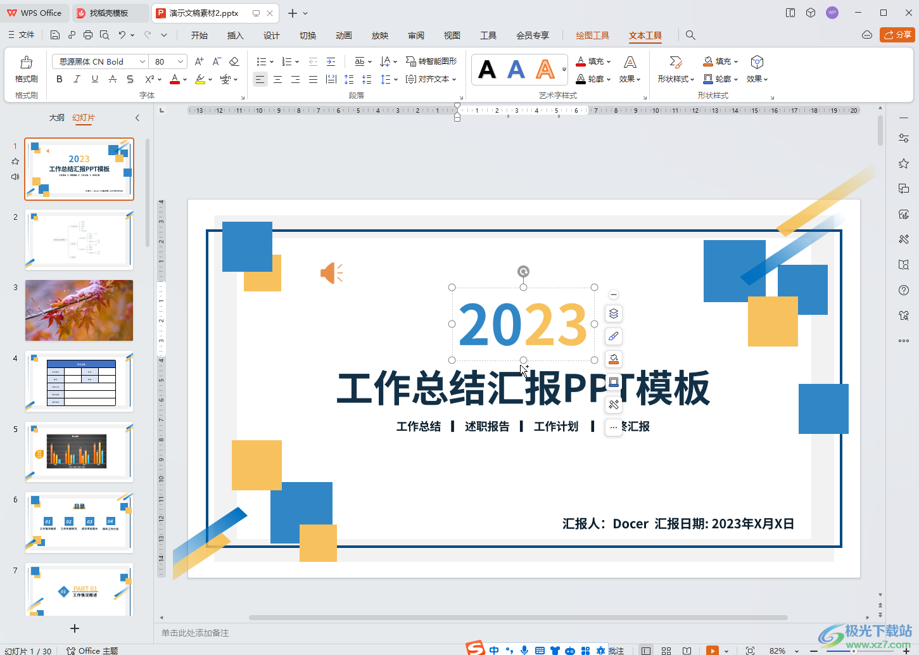Toggle italic formatting
This screenshot has height=655, width=919.
click(77, 79)
